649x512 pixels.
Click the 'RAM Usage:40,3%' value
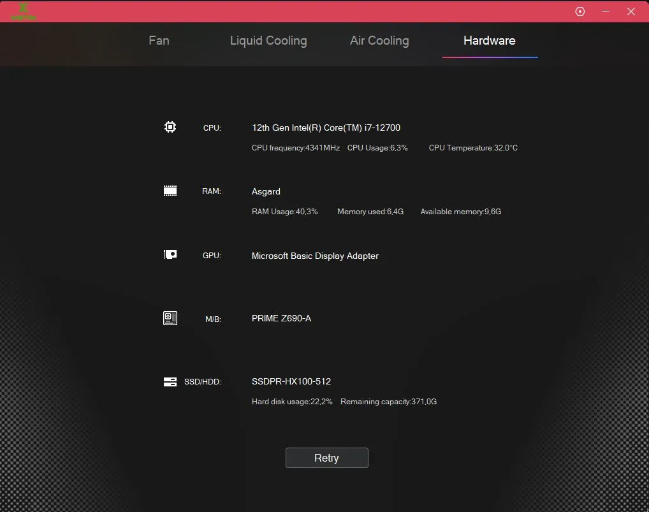pyautogui.click(x=285, y=212)
